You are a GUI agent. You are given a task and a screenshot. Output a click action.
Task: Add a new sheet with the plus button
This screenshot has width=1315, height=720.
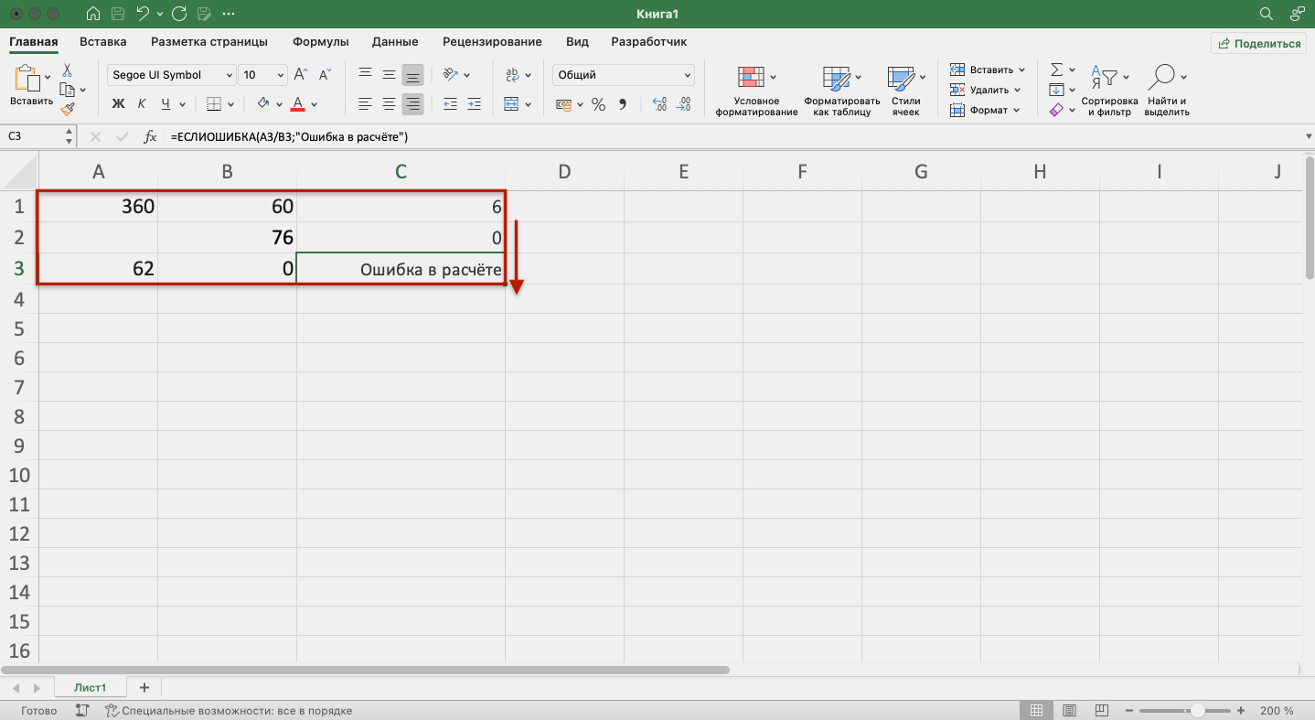pyautogui.click(x=144, y=687)
